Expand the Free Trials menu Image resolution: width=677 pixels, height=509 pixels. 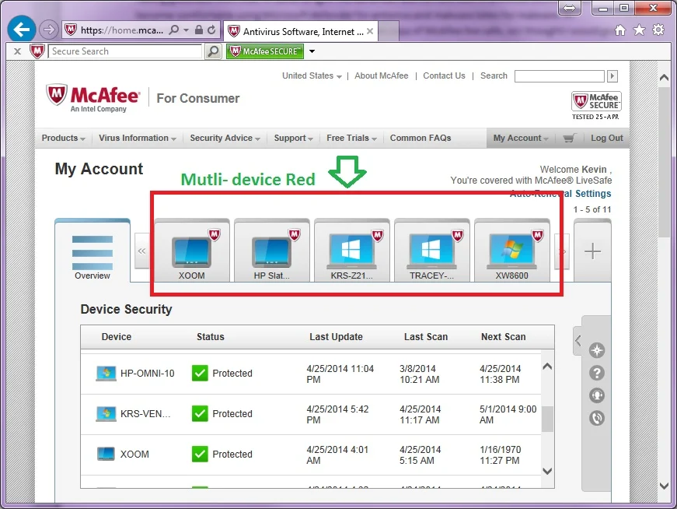351,138
